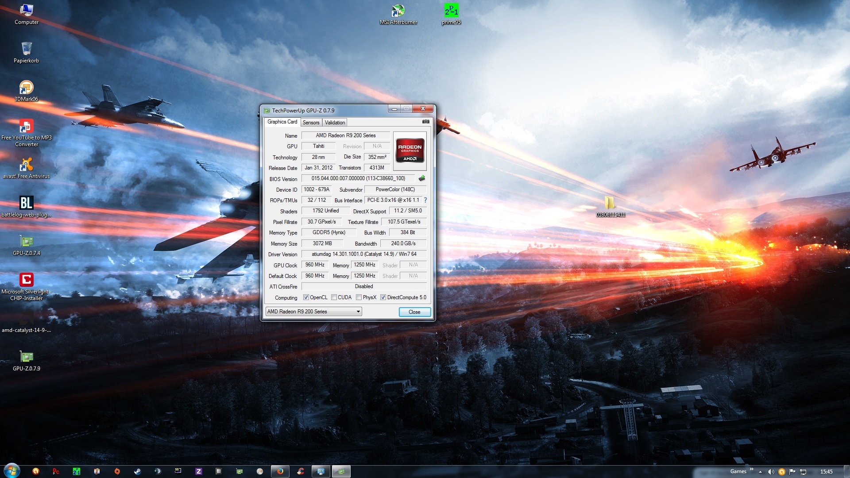Click the volume speaker tray icon
The image size is (850, 478).
coord(771,472)
